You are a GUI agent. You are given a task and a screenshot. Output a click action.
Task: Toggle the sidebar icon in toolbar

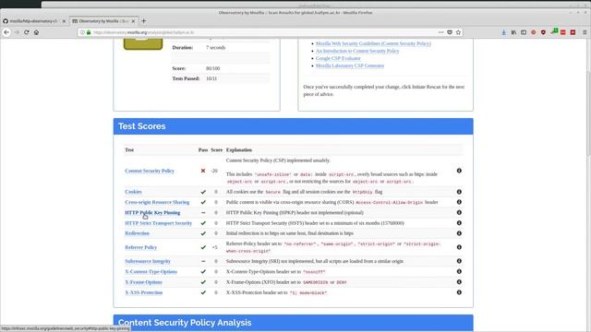pos(524,32)
